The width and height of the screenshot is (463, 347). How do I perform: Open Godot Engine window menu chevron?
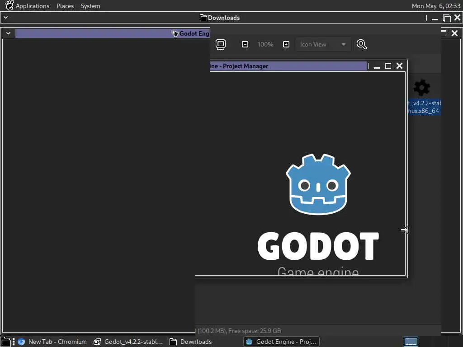point(8,33)
